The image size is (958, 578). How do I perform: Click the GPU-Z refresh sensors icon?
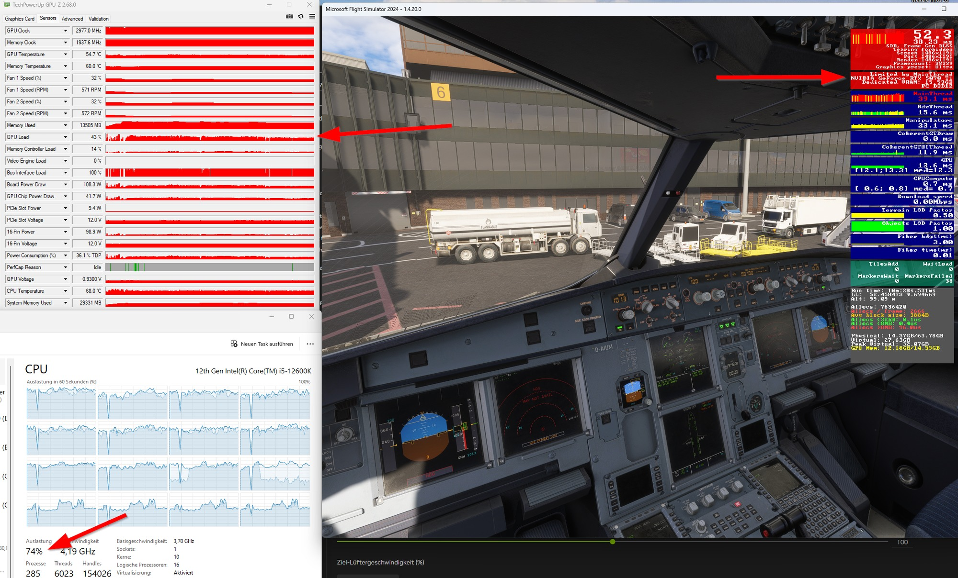pyautogui.click(x=301, y=16)
